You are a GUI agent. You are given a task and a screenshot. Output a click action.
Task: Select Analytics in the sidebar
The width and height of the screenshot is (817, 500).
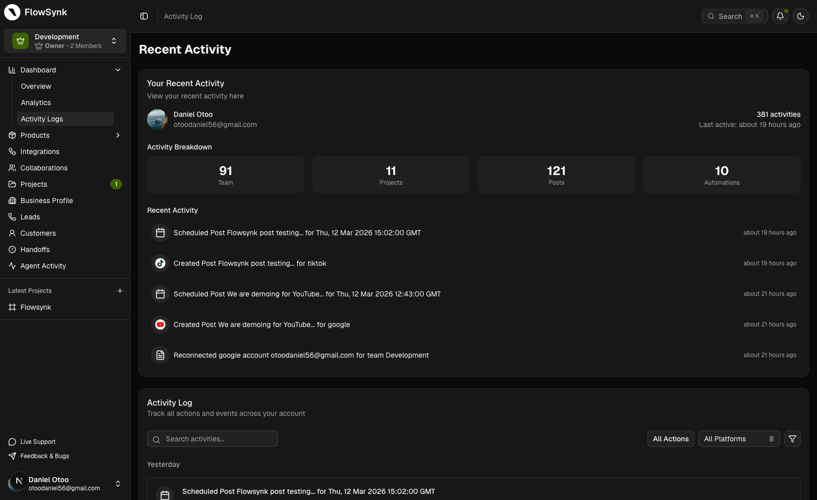click(x=36, y=103)
